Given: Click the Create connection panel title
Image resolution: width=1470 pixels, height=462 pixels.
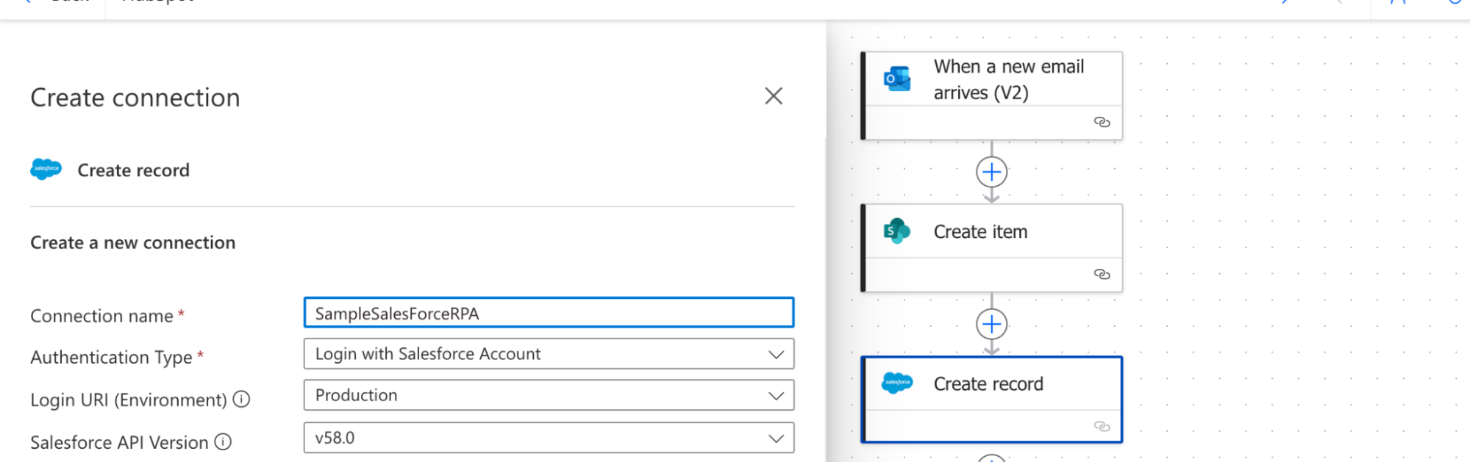Looking at the screenshot, I should (x=135, y=98).
